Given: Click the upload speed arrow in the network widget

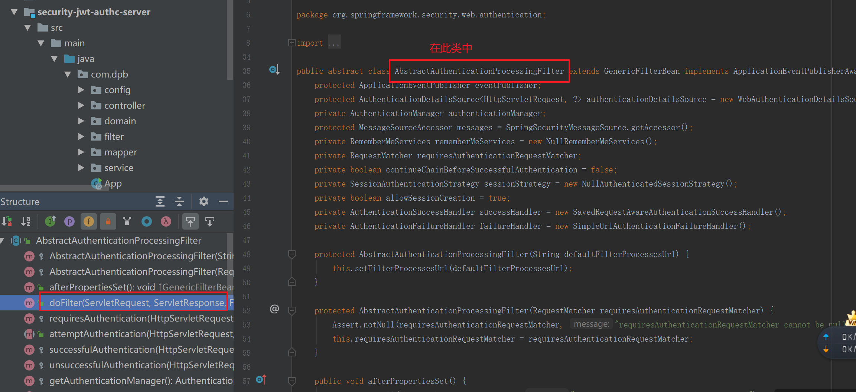Looking at the screenshot, I should click(x=826, y=337).
